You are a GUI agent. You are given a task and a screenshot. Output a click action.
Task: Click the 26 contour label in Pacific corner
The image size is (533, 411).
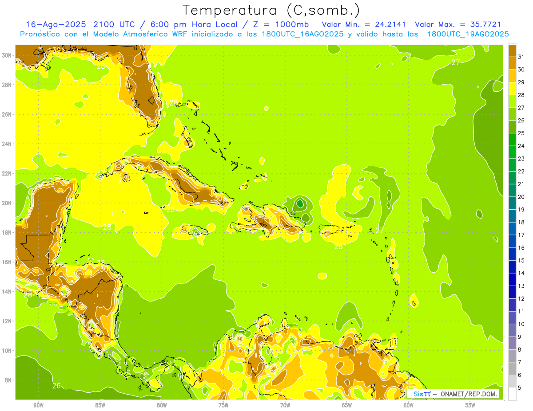tap(56, 386)
